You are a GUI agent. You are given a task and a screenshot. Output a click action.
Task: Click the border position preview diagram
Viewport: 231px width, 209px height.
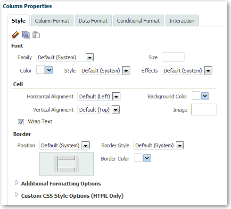point(66,164)
